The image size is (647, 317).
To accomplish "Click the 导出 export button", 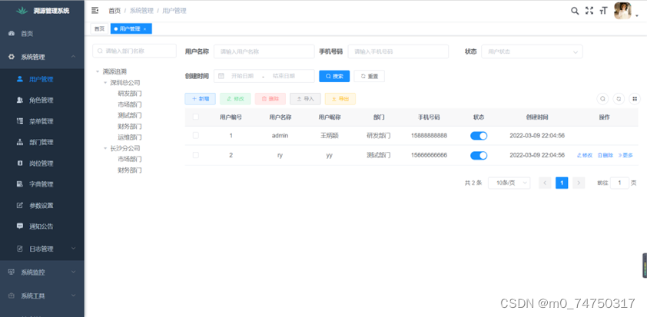I will 340,99.
